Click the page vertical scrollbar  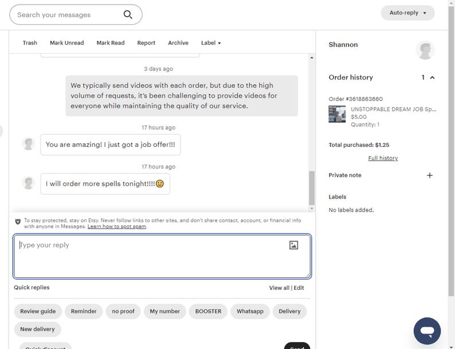point(451,151)
